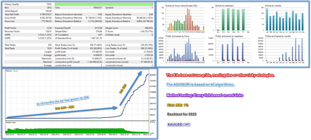
Task: Click the Margin Level value 893.62%
Action: [x=149, y=28]
